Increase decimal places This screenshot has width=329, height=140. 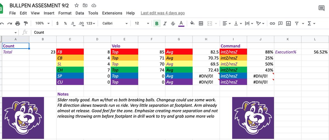[x=81, y=24]
